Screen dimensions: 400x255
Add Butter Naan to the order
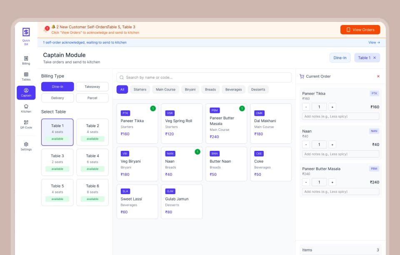coord(226,164)
